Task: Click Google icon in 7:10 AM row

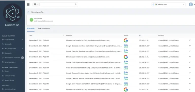Action: coord(126,89)
